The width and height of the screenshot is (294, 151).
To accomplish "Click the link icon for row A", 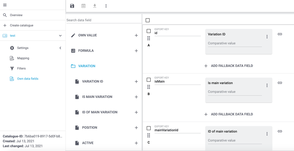I will [280, 34].
